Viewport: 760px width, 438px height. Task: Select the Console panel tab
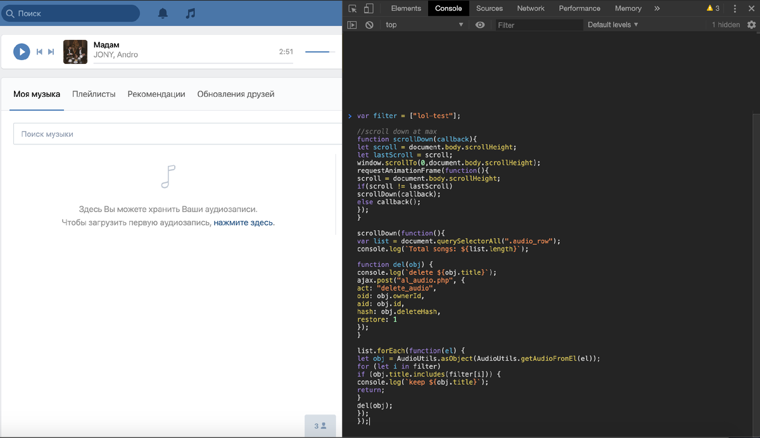[x=448, y=8]
